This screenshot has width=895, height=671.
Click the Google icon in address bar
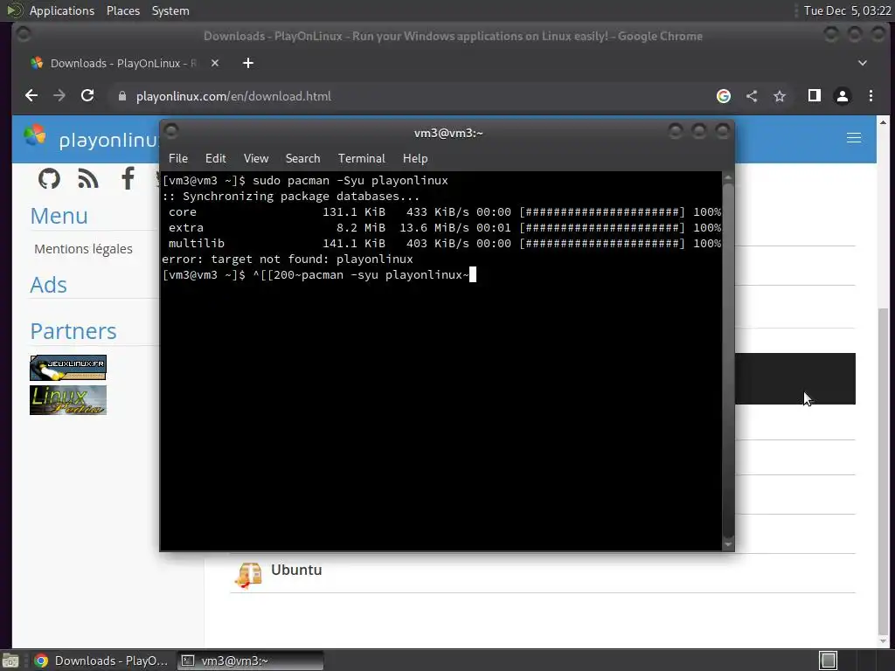(723, 96)
